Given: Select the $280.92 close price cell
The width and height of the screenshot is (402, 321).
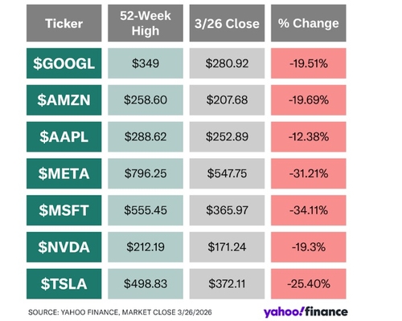Looking at the screenshot, I should [227, 63].
